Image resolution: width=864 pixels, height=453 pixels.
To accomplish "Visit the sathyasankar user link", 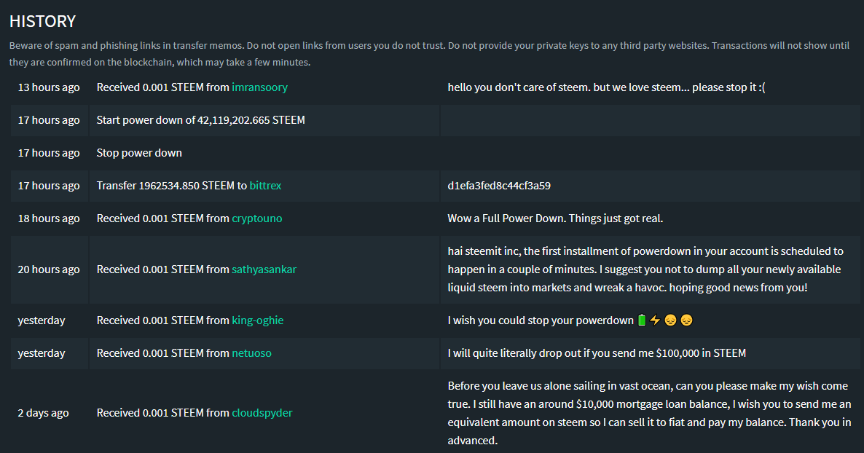I will coord(264,269).
